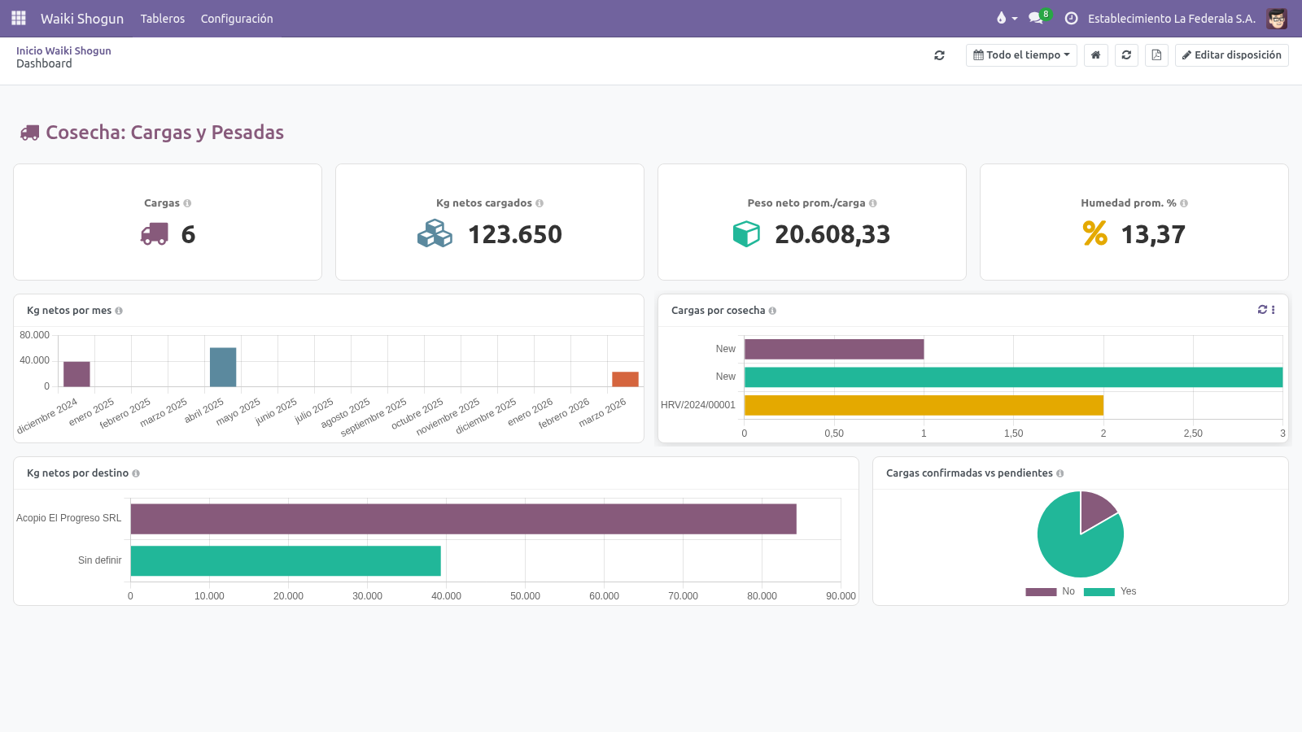Click the Acopio El Progreso SRL bar
This screenshot has width=1302, height=732.
pos(464,519)
